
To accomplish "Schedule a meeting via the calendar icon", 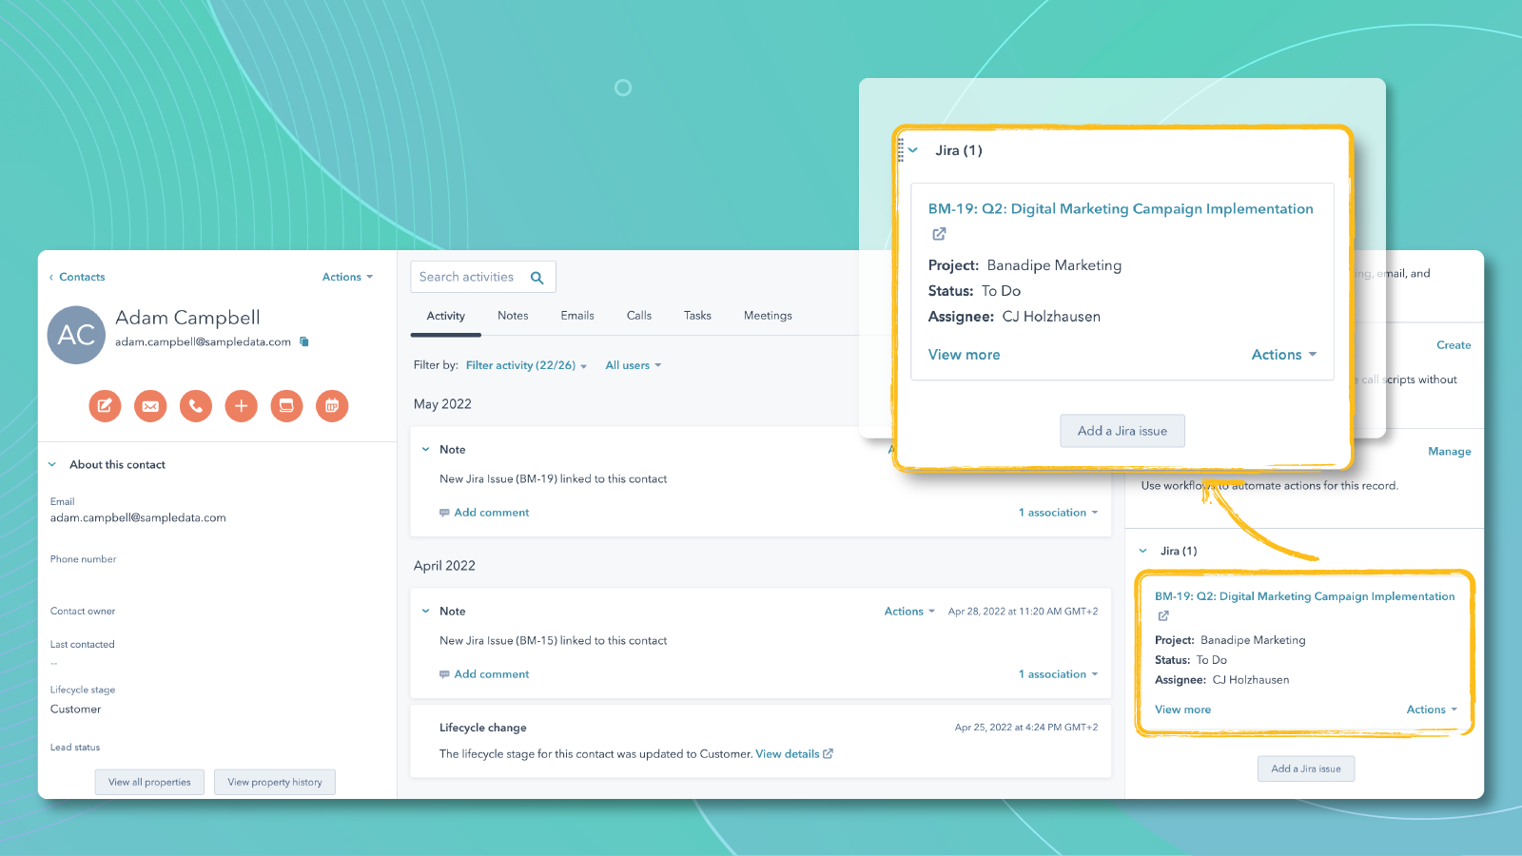I will pos(332,406).
